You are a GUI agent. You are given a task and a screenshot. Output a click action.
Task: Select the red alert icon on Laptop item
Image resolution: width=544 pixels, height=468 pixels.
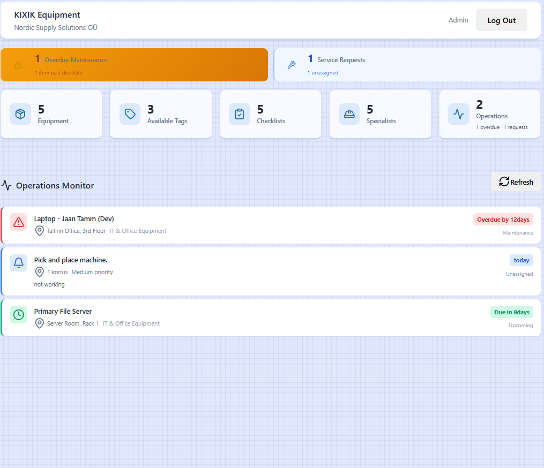18,222
